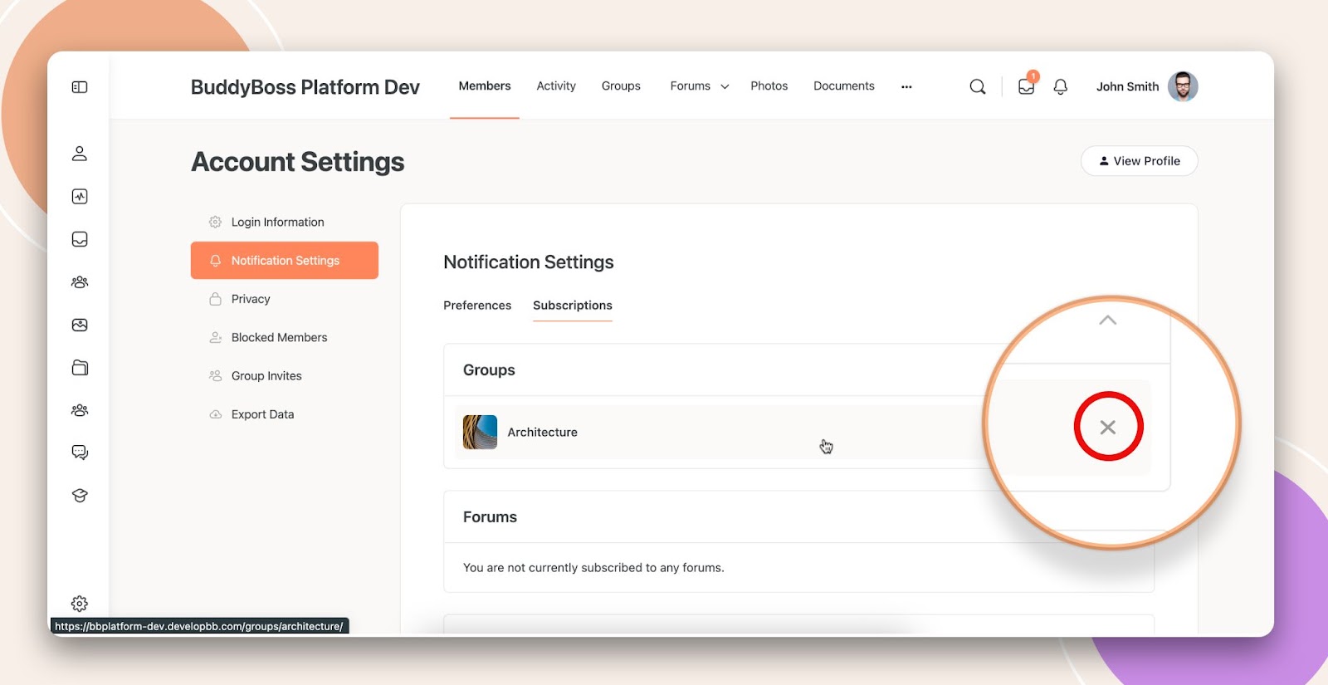Open the Photos menu item

pyautogui.click(x=769, y=86)
